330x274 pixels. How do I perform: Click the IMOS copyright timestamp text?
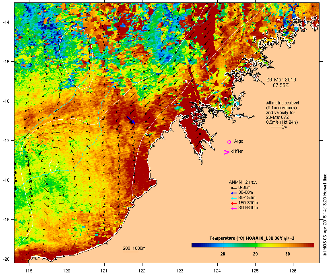(325, 215)
